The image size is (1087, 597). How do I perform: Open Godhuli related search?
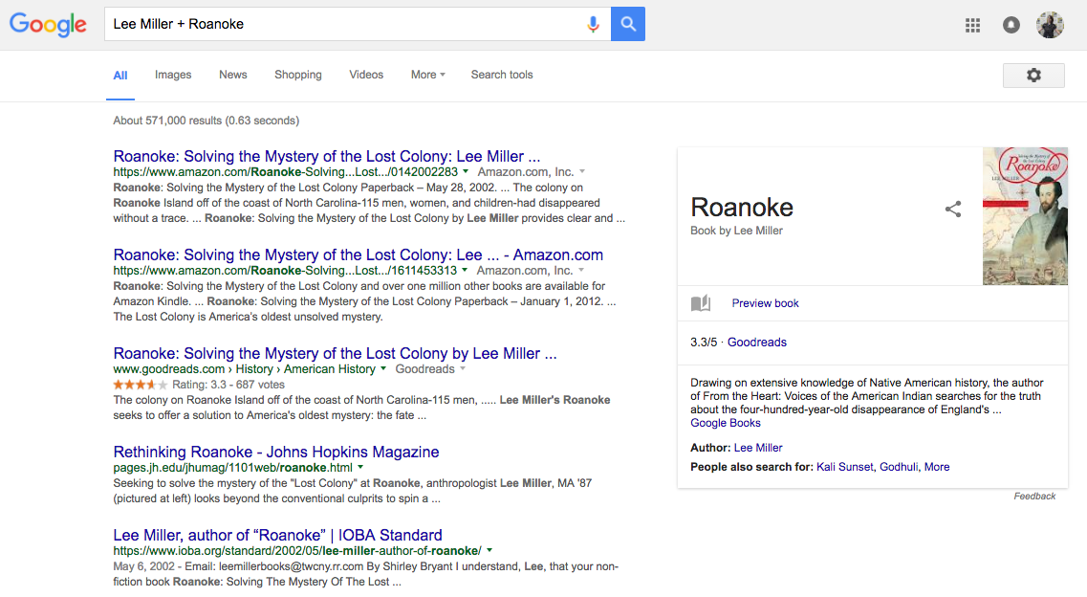(899, 467)
